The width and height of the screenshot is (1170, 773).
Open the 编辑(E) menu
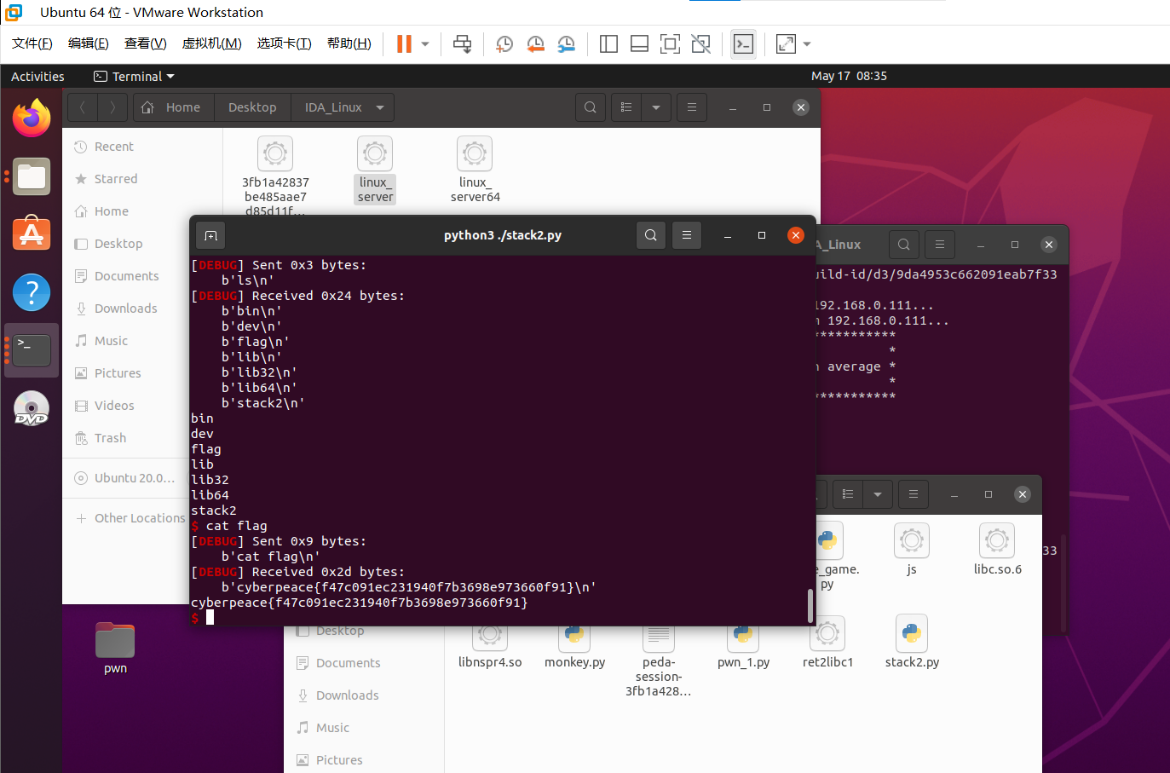click(89, 43)
